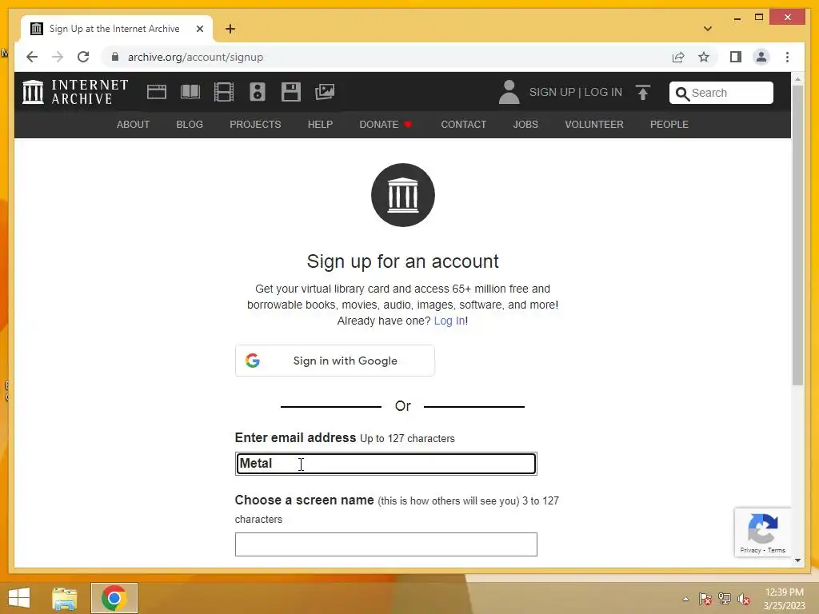Open JOBS in the navigation bar

coord(525,124)
